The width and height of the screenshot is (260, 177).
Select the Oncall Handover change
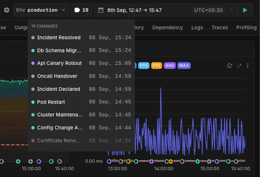coord(81,76)
